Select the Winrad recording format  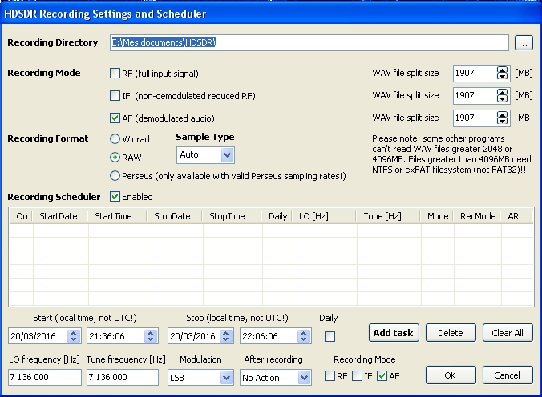pyautogui.click(x=115, y=139)
